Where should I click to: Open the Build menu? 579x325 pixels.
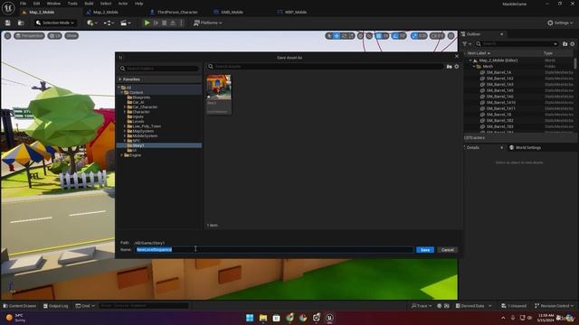click(89, 4)
